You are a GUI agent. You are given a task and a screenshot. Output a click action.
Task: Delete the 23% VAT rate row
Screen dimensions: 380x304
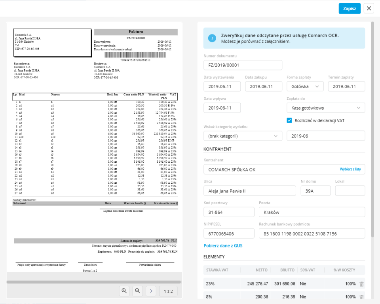pos(361,284)
